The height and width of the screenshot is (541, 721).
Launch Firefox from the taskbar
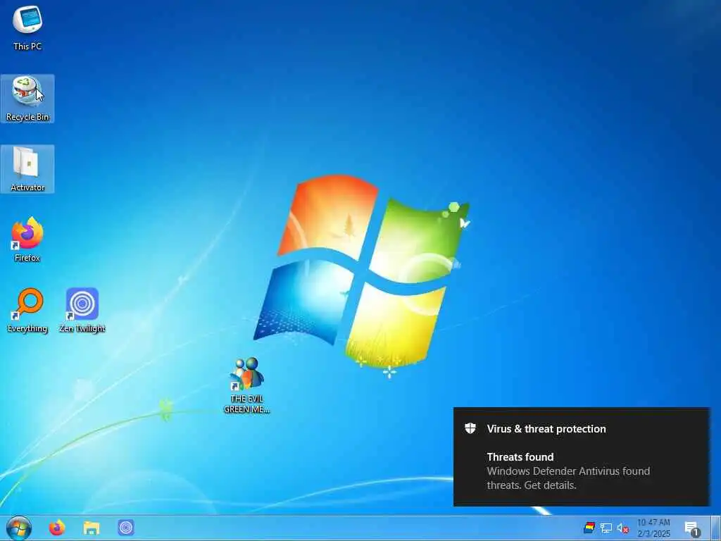pos(57,528)
